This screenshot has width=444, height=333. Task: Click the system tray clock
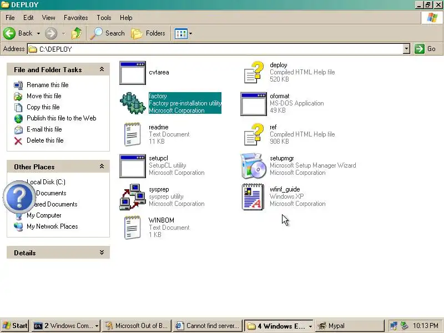point(425,326)
